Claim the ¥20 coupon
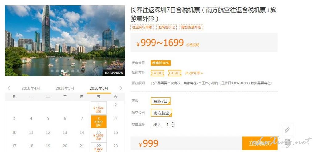315x152 pixels. pos(175,73)
